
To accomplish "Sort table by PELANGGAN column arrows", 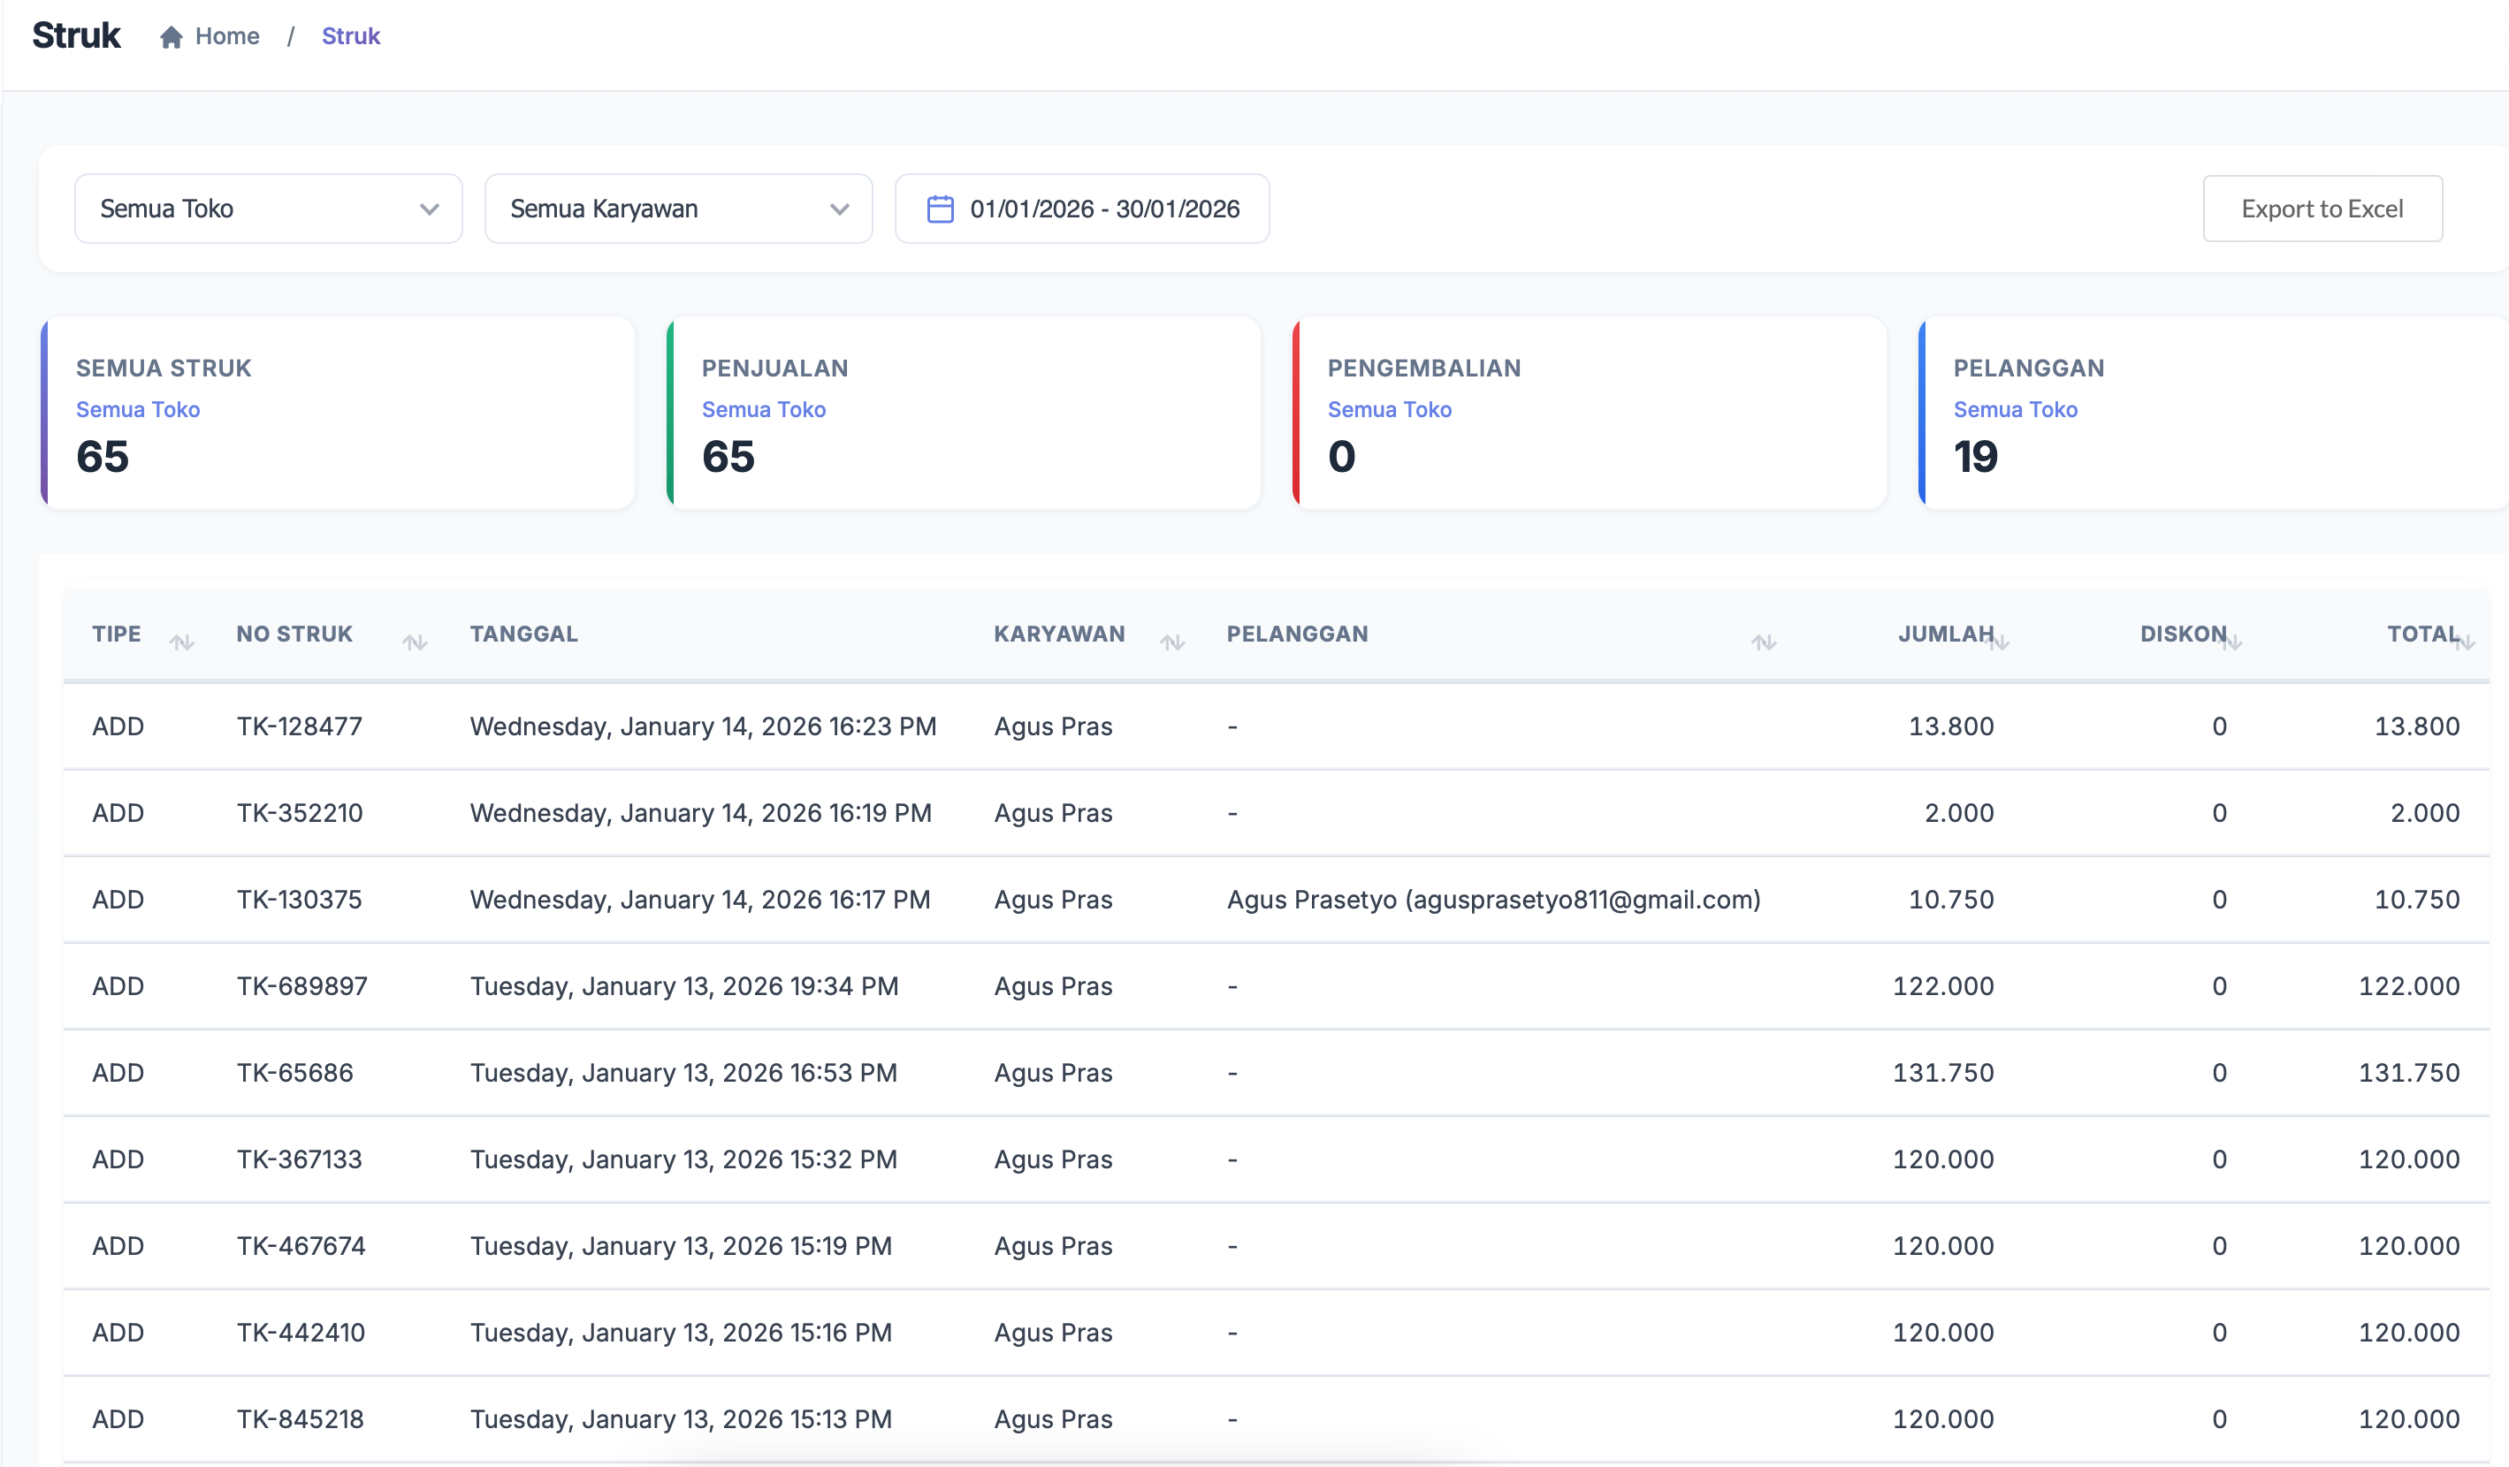I will (x=1763, y=643).
